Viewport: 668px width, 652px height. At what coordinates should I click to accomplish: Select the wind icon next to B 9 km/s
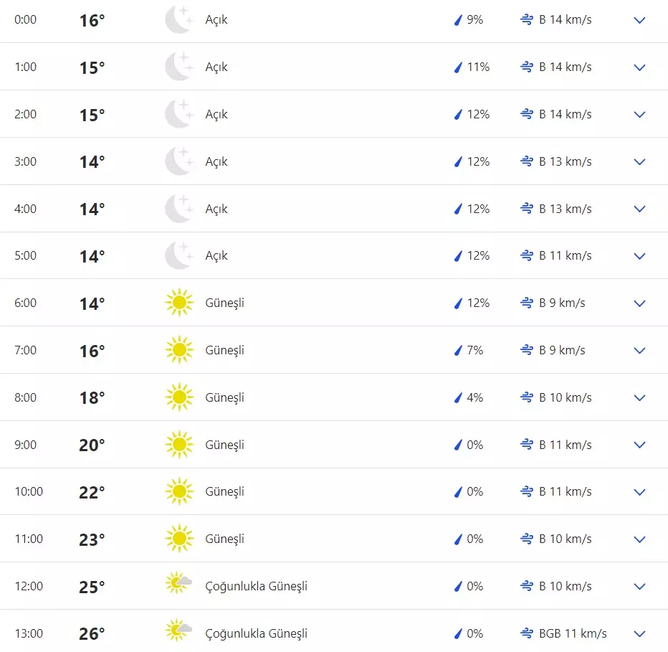[x=525, y=303]
